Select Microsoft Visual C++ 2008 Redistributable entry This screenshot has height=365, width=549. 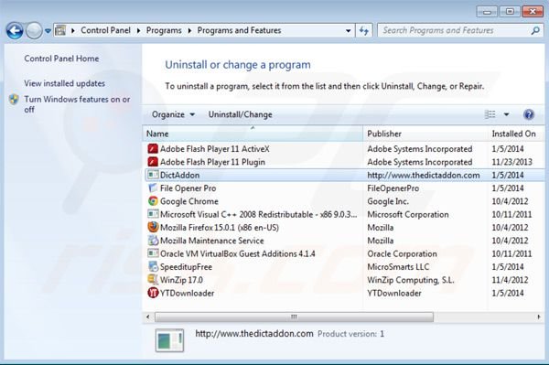pyautogui.click(x=258, y=214)
